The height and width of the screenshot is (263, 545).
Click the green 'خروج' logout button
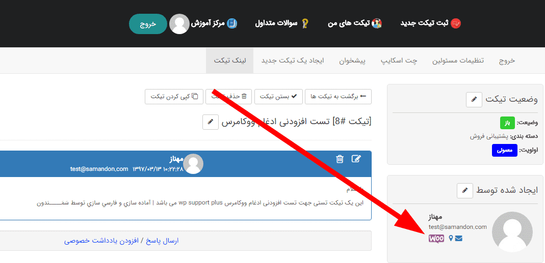tap(148, 24)
